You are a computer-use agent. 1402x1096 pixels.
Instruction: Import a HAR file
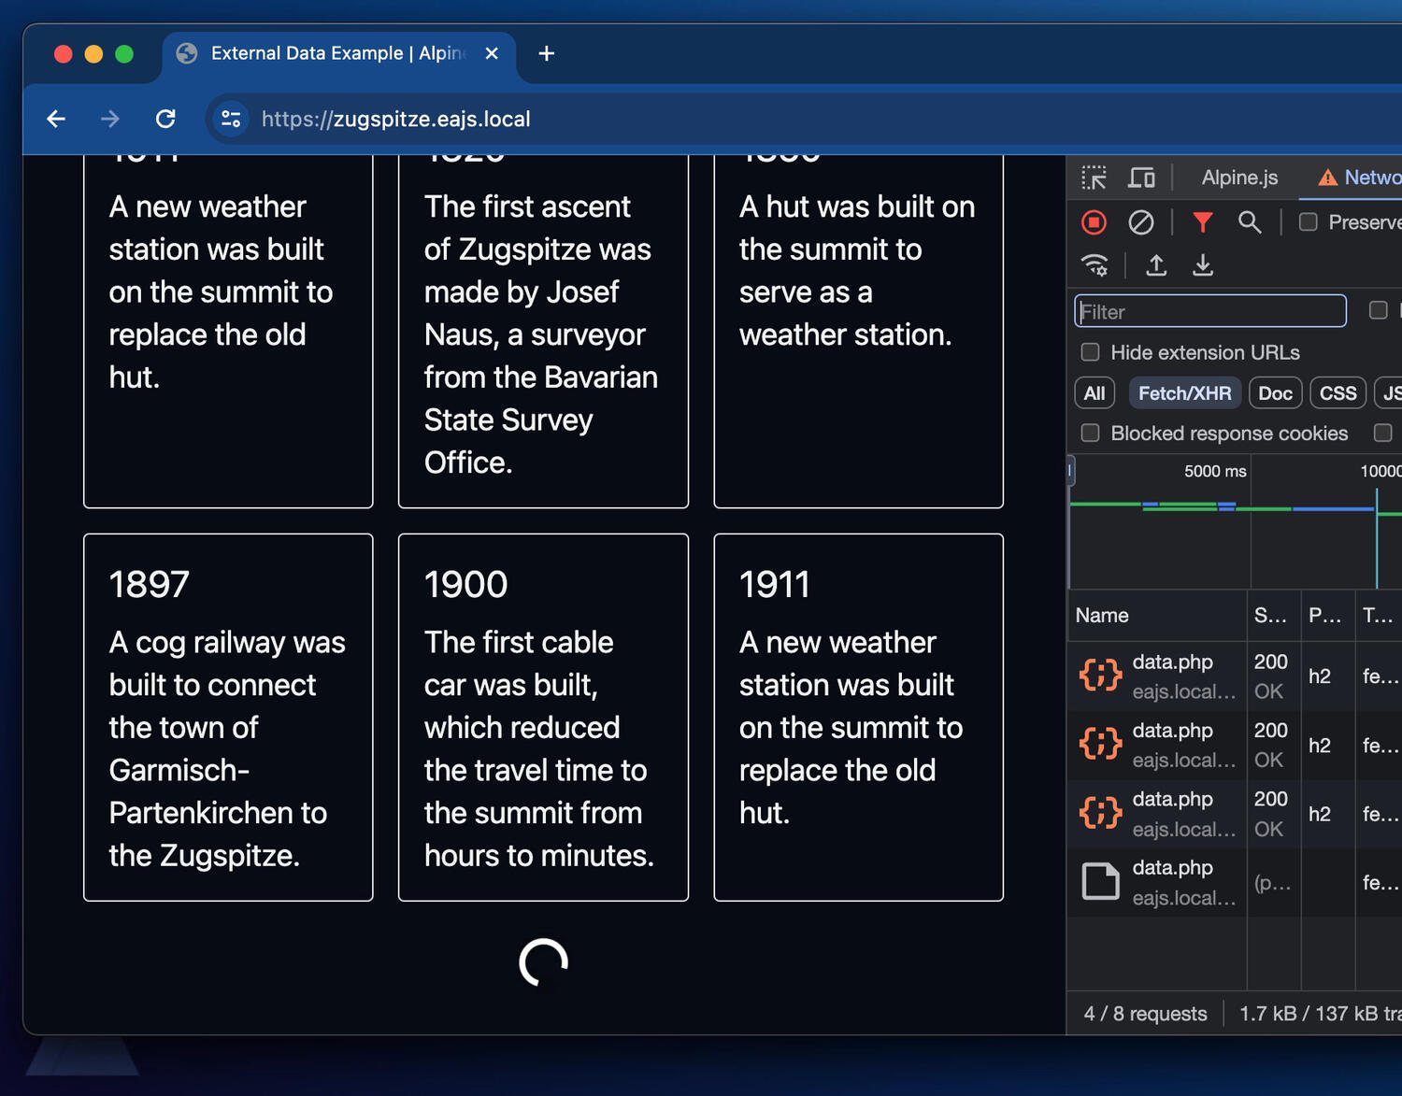point(1155,265)
